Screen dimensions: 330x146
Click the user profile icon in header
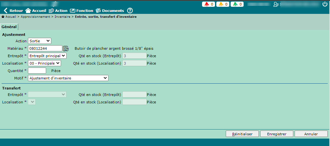pos(276,4)
